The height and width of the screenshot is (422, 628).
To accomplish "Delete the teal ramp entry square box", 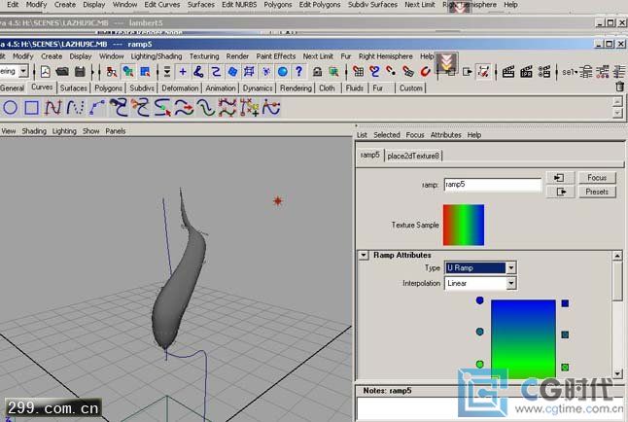I will tap(565, 334).
